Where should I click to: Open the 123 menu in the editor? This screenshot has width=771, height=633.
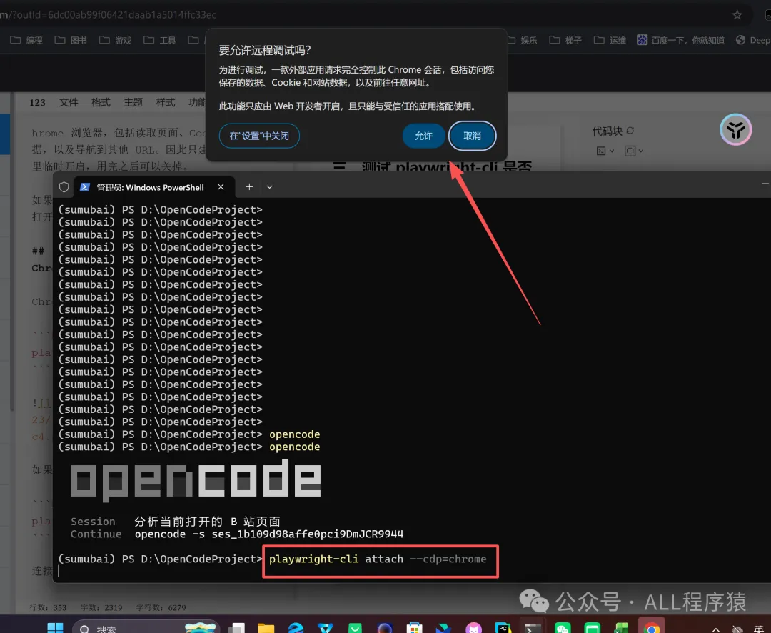click(37, 102)
